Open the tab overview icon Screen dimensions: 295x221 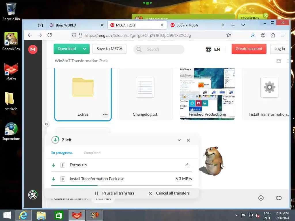tap(40, 25)
